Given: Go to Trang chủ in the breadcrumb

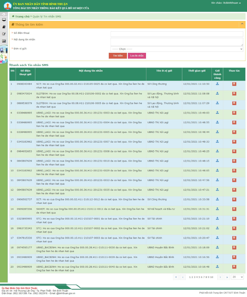Looking at the screenshot, I should (22, 16).
